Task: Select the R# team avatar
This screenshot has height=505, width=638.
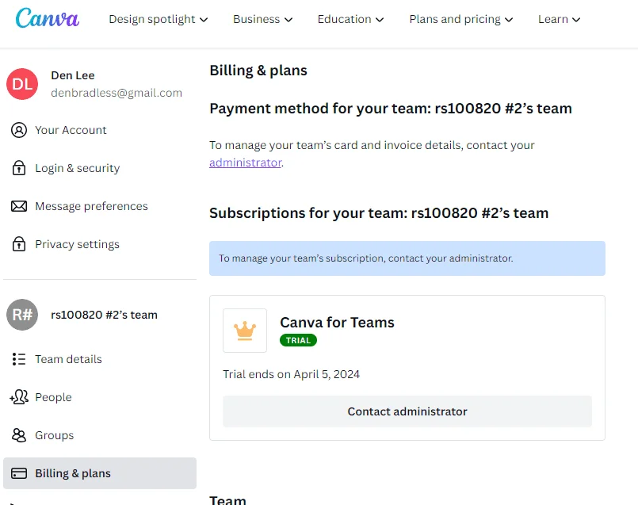Action: [22, 315]
